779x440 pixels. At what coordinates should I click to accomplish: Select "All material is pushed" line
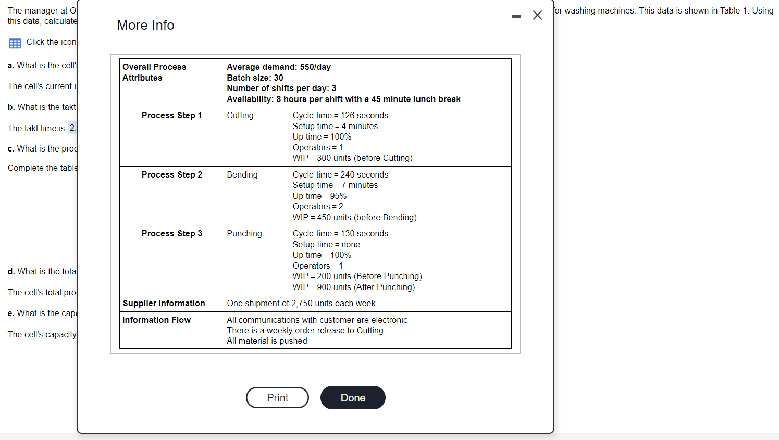[267, 341]
